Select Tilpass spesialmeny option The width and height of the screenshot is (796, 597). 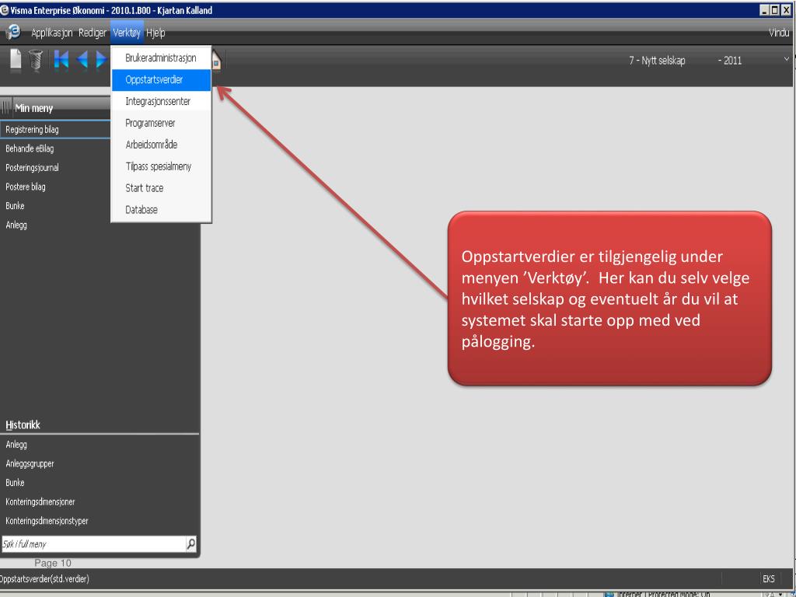160,166
